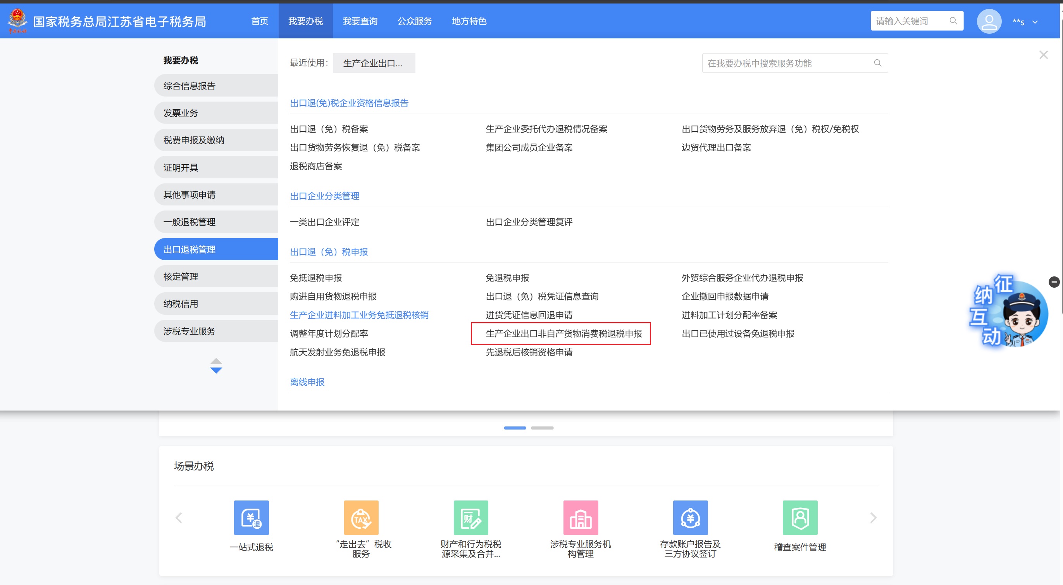The image size is (1063, 585).
Task: Go to next scenario items with right chevron
Action: coord(873,518)
